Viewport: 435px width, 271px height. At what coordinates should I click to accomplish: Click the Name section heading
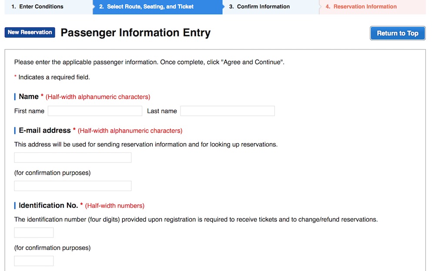(x=29, y=96)
